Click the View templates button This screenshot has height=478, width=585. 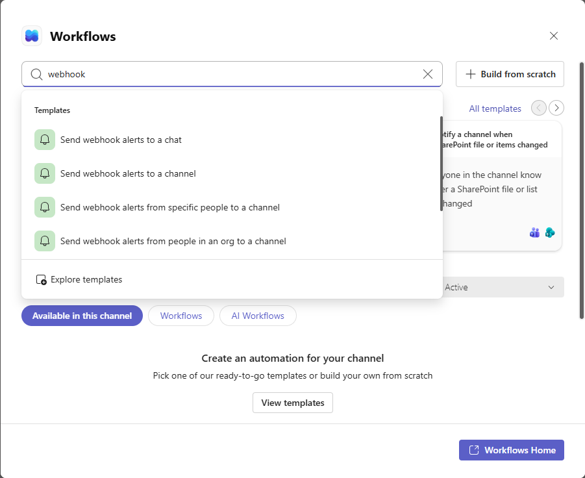pos(292,403)
